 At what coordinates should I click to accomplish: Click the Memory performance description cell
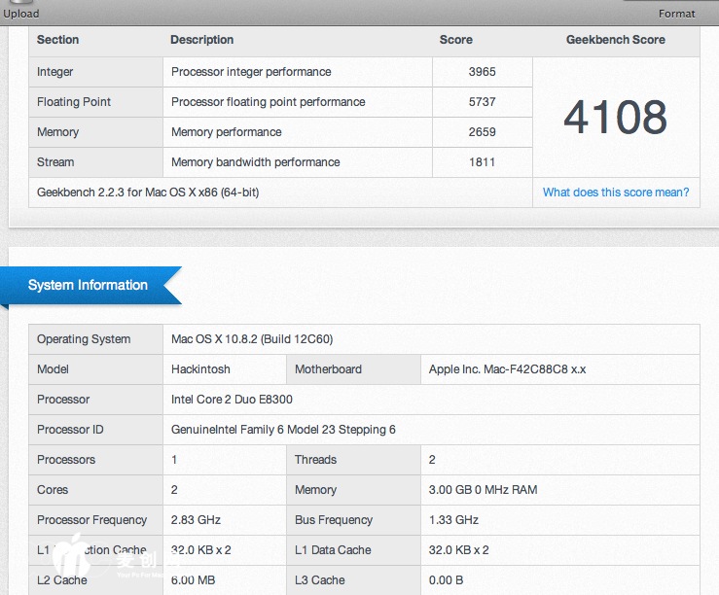click(x=226, y=132)
